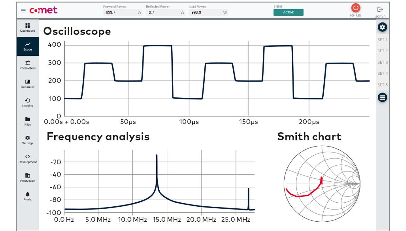The width and height of the screenshot is (406, 231).
Task: Click the Status label in header
Action: (279, 6)
